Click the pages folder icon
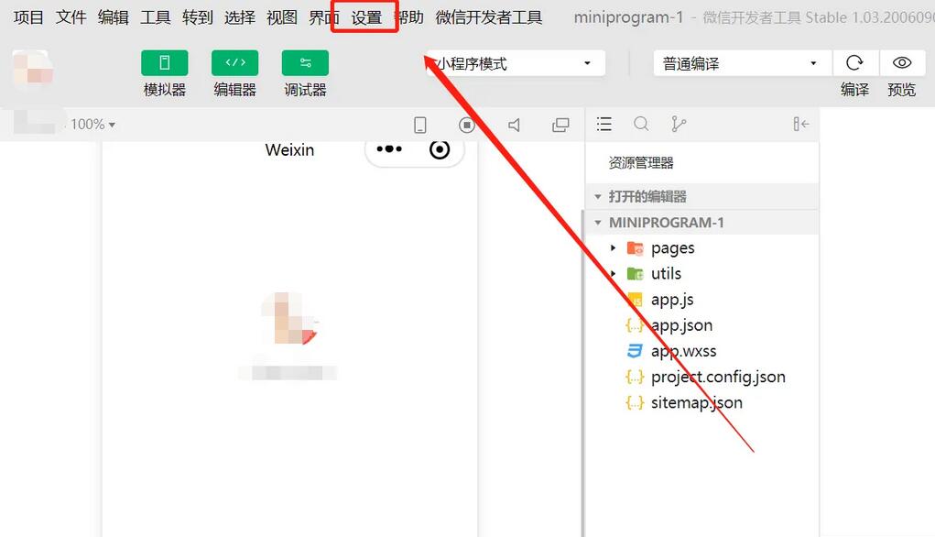 635,248
